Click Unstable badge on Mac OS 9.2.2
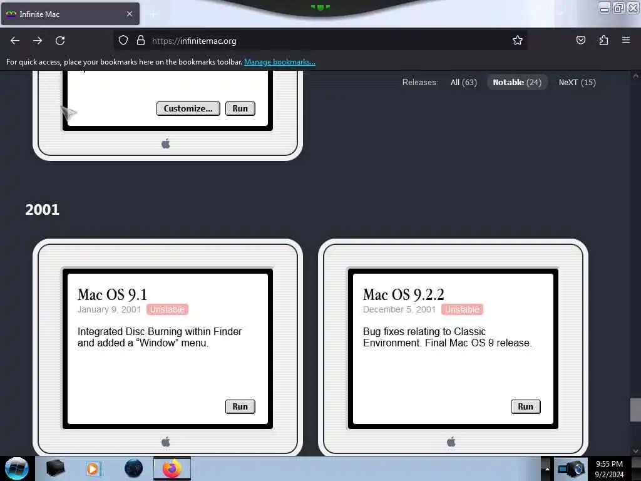Viewport: 641px width, 481px height. pos(462,309)
